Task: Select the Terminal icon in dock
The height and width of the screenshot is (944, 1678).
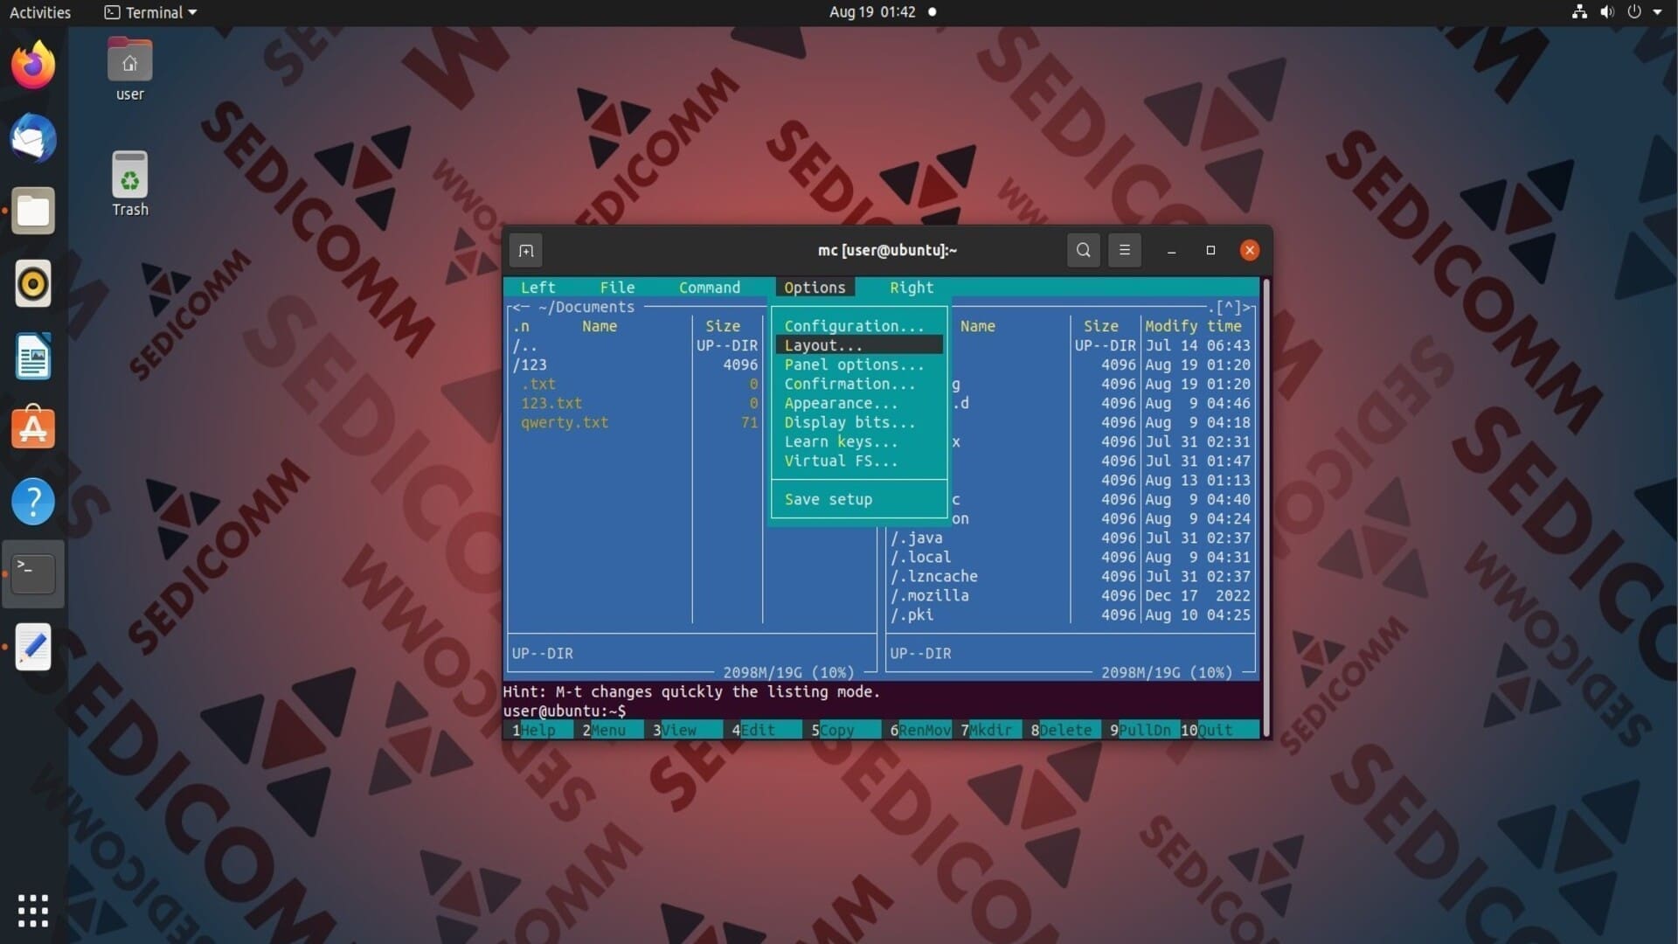Action: (33, 573)
